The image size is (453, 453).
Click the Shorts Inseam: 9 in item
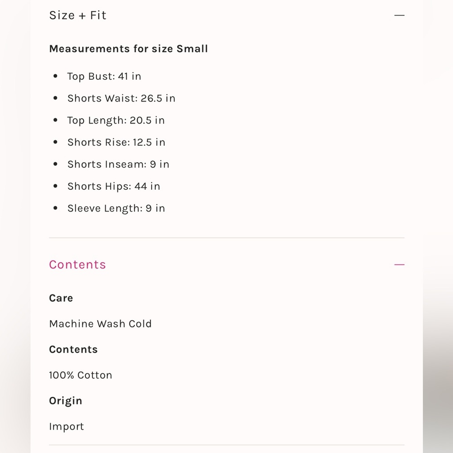(x=118, y=164)
